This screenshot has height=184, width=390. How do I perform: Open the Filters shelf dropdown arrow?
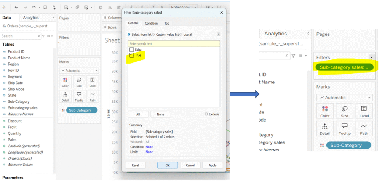pyautogui.click(x=371, y=57)
